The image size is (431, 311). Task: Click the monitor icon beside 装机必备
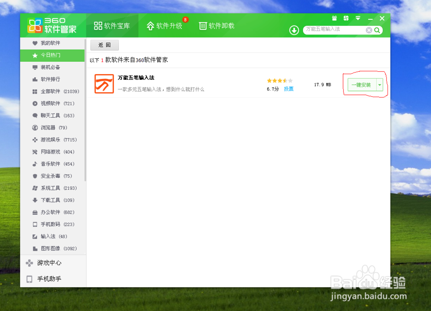click(35, 67)
